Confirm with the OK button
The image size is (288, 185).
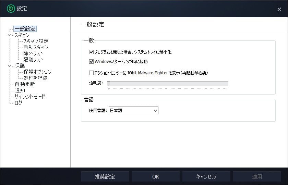coord(156,176)
